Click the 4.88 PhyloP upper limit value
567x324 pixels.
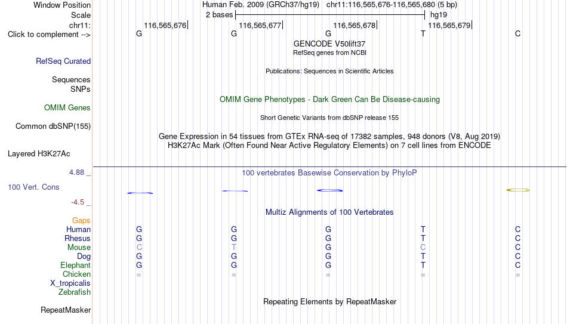point(76,172)
